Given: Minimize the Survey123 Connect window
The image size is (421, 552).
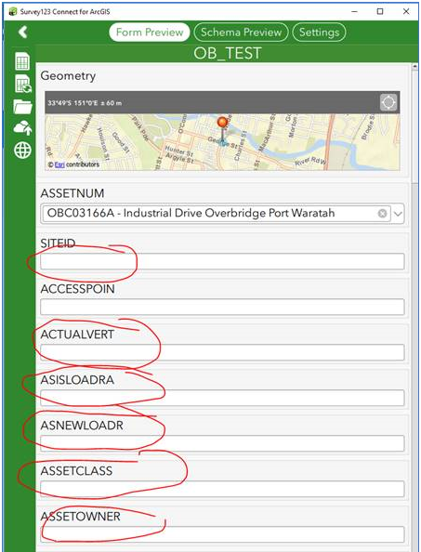Looking at the screenshot, I should pos(354,12).
